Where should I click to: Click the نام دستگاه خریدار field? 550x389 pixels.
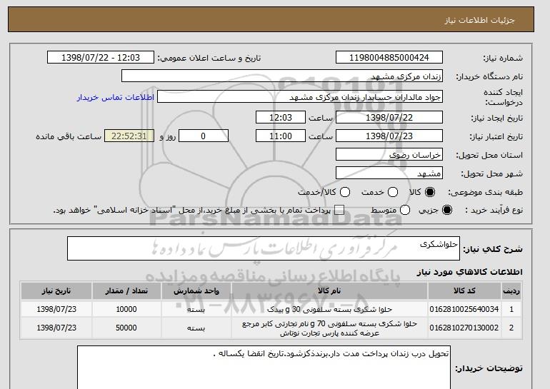point(282,76)
